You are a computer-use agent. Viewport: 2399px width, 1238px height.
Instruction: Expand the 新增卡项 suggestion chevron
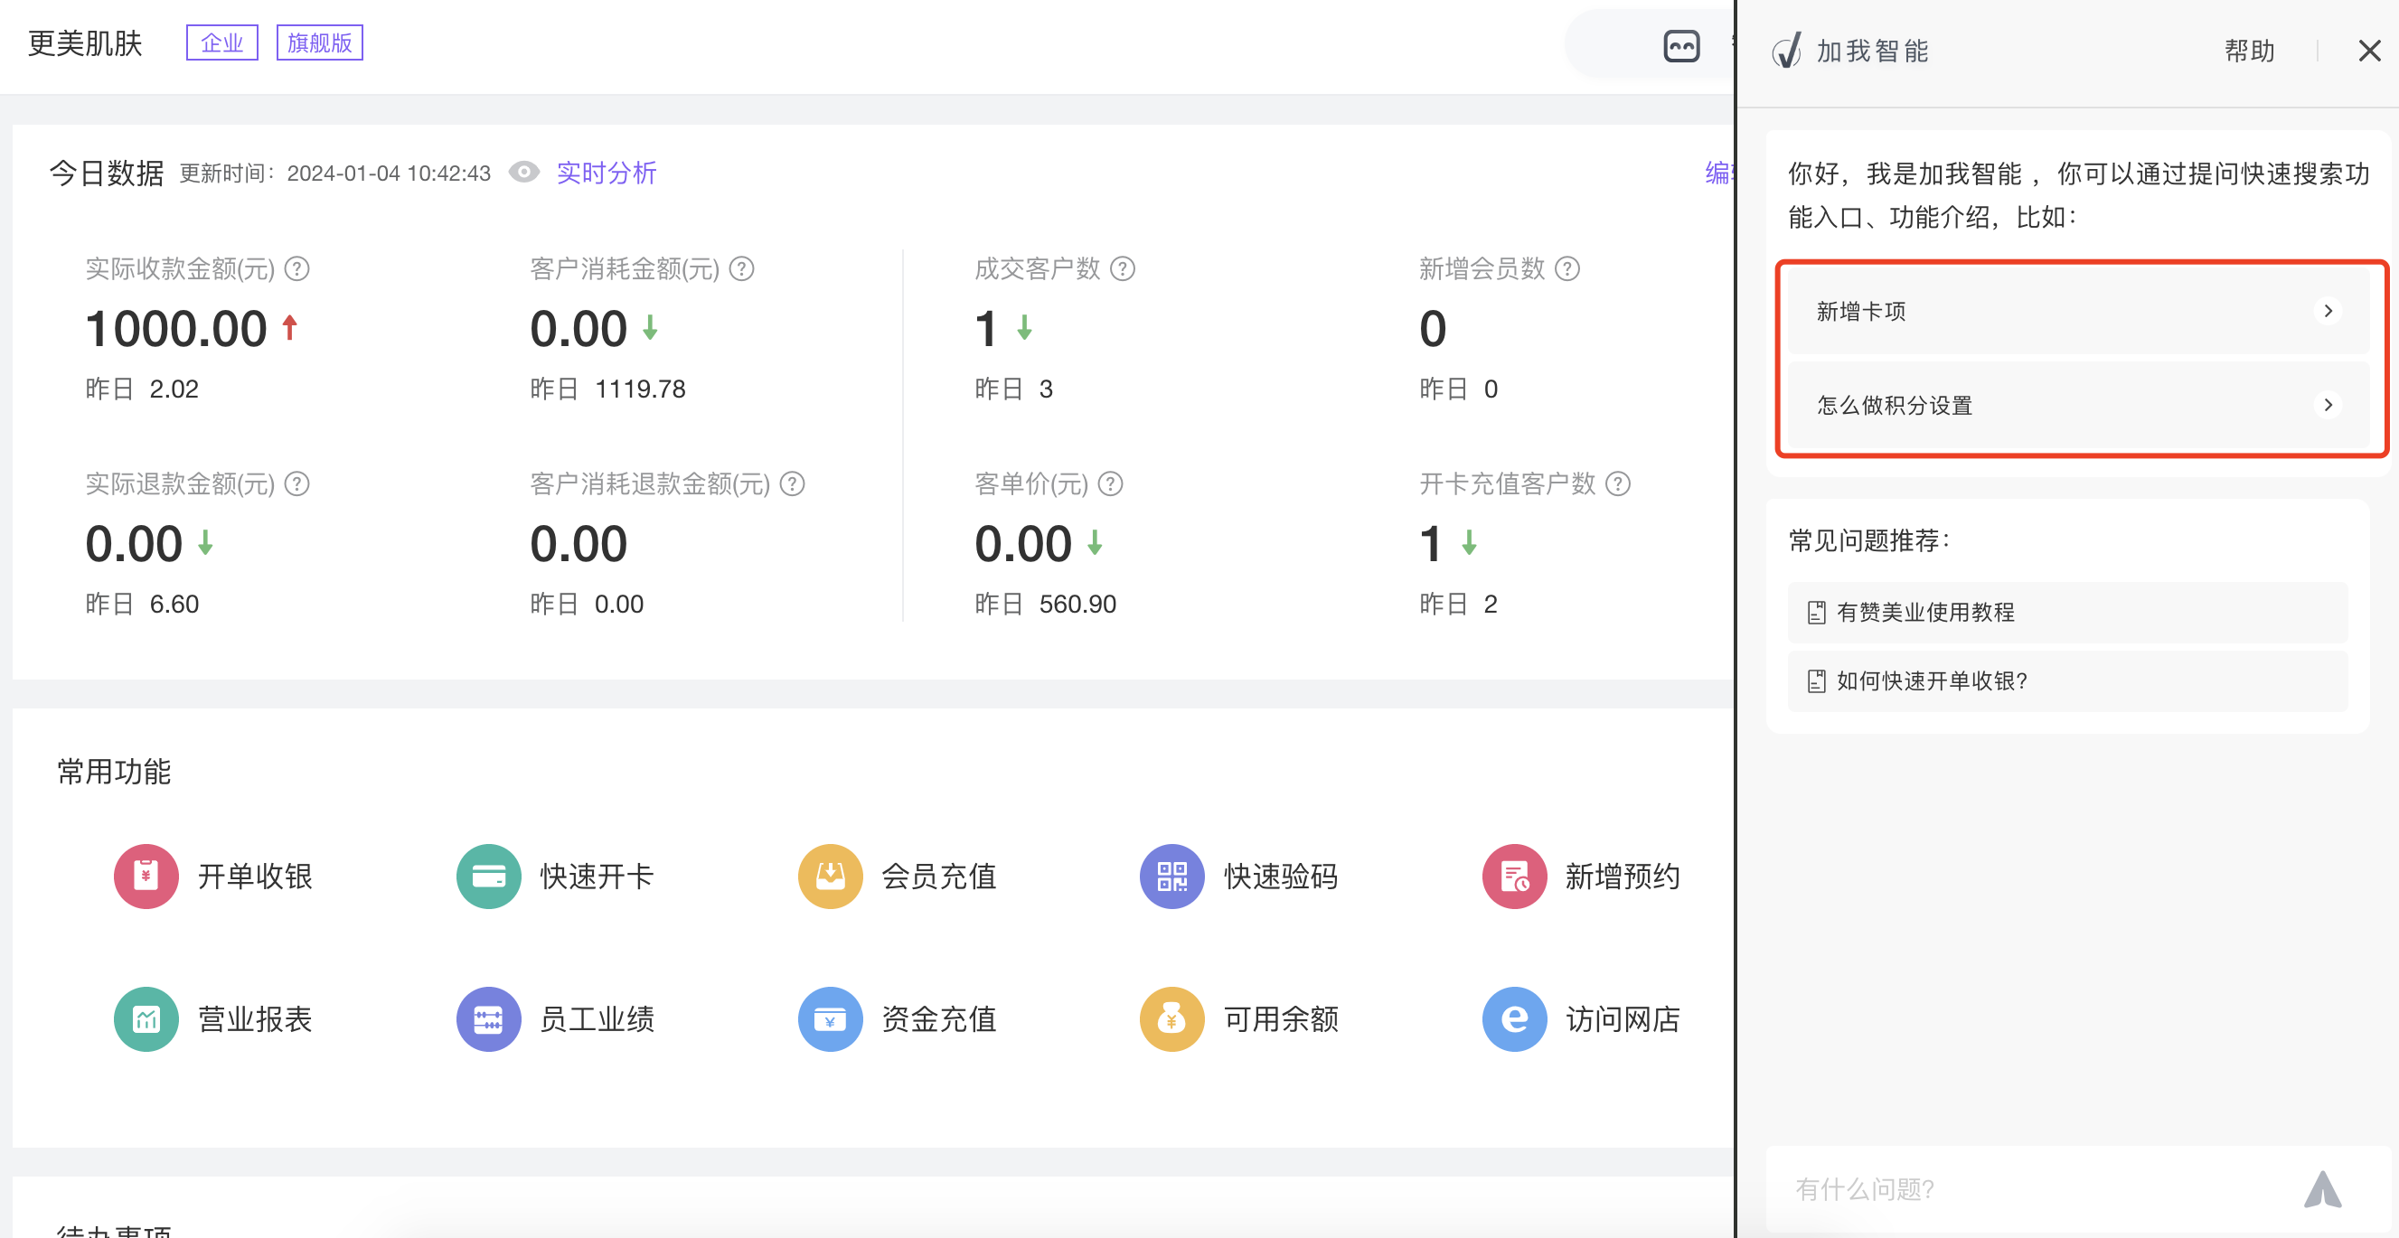[2328, 311]
